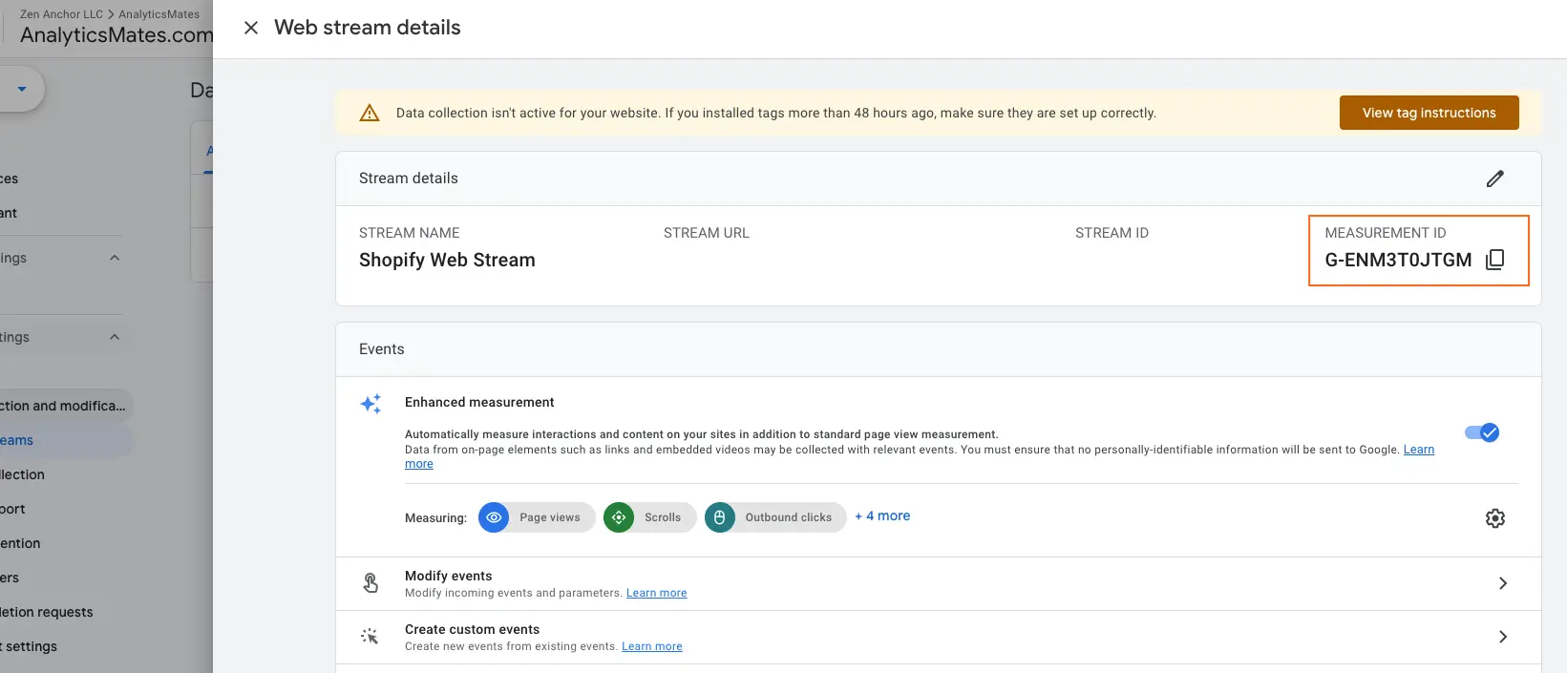Image resolution: width=1567 pixels, height=673 pixels.
Task: Close the Web stream details panel
Action: pyautogui.click(x=251, y=28)
